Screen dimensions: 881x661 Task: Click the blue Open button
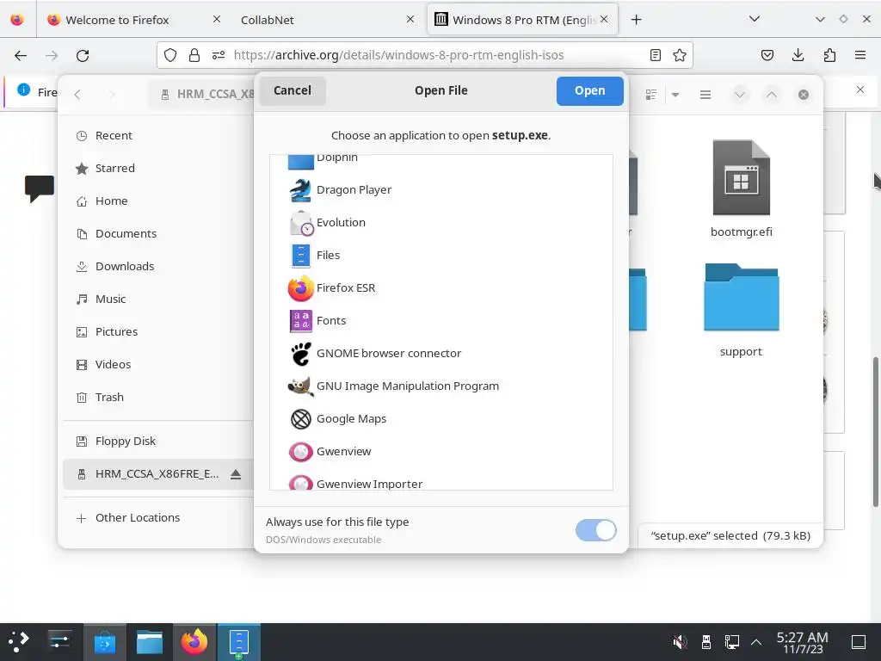(x=589, y=90)
